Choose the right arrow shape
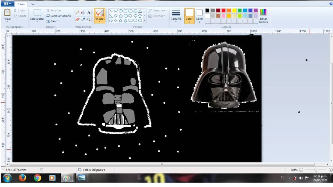Image resolution: width=333 pixels, height=187 pixels. (130, 16)
